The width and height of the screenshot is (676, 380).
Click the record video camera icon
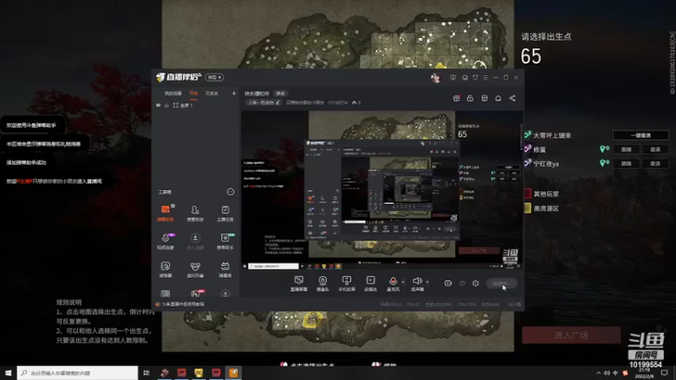point(448,283)
